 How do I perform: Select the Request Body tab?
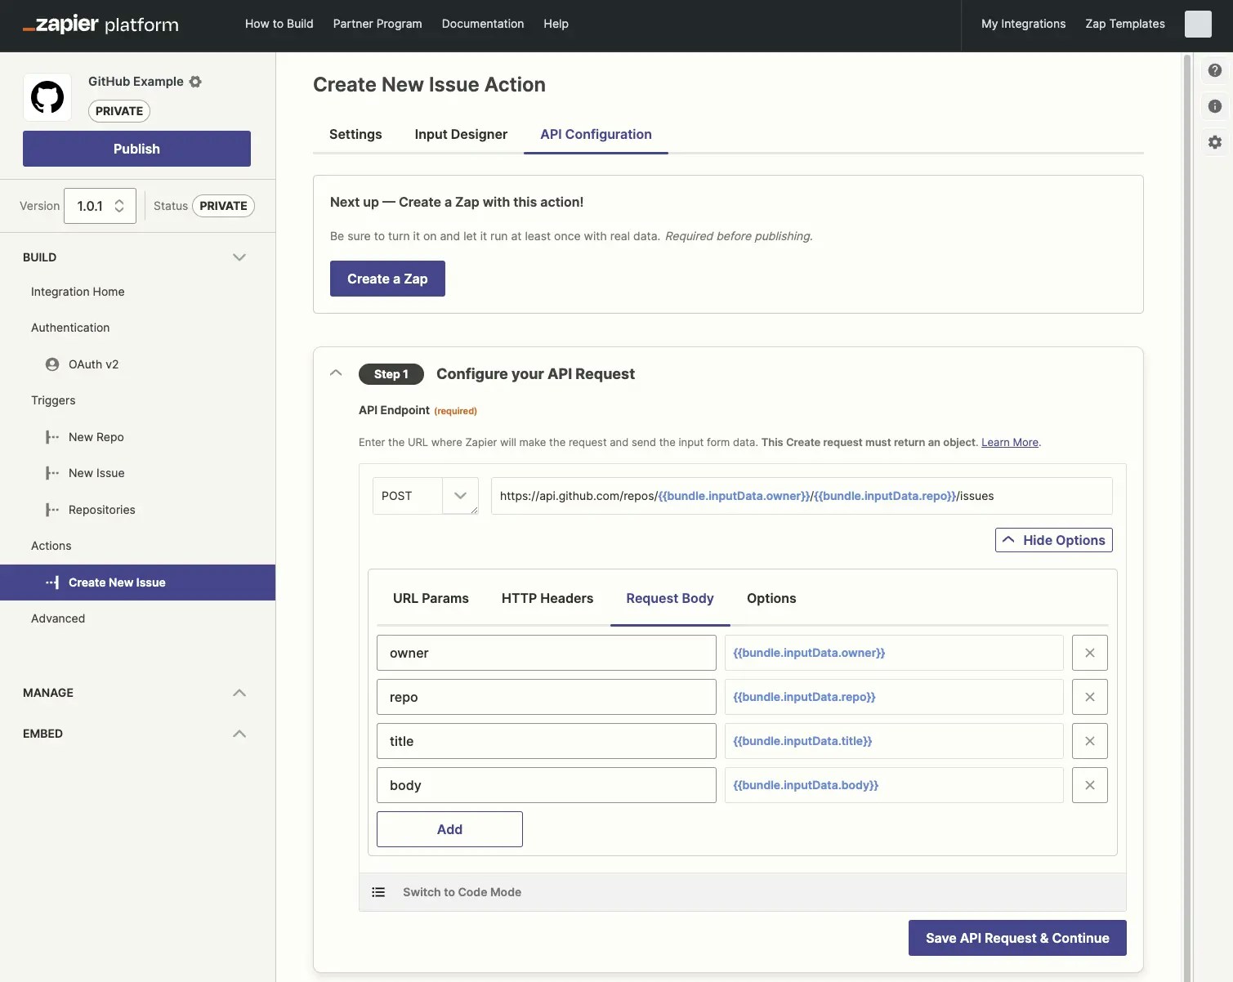[670, 598]
